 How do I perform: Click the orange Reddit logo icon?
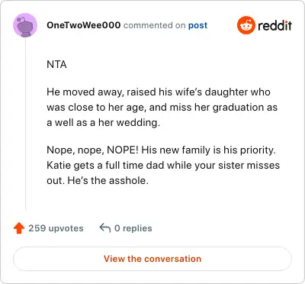pos(246,25)
